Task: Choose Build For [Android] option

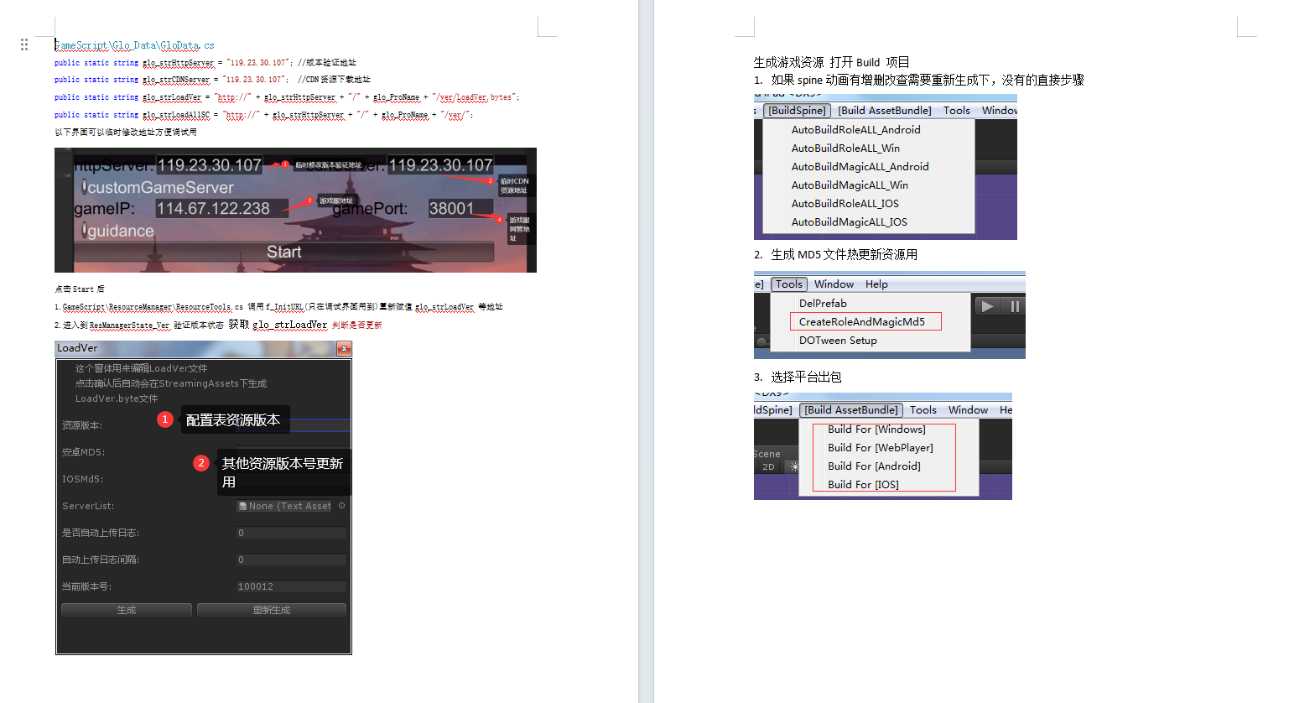Action: point(874,466)
